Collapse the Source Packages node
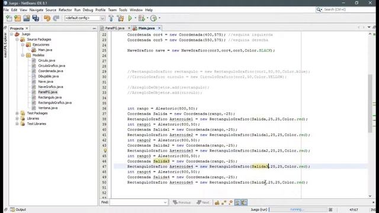 17,40
